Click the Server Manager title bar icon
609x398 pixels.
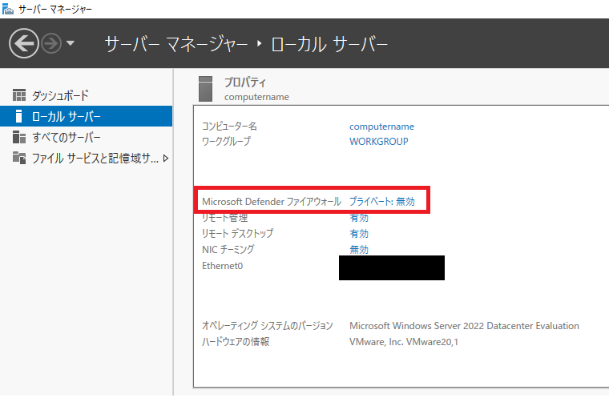pos(8,9)
